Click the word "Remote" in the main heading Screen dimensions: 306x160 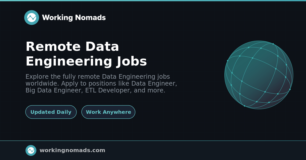tap(53, 47)
